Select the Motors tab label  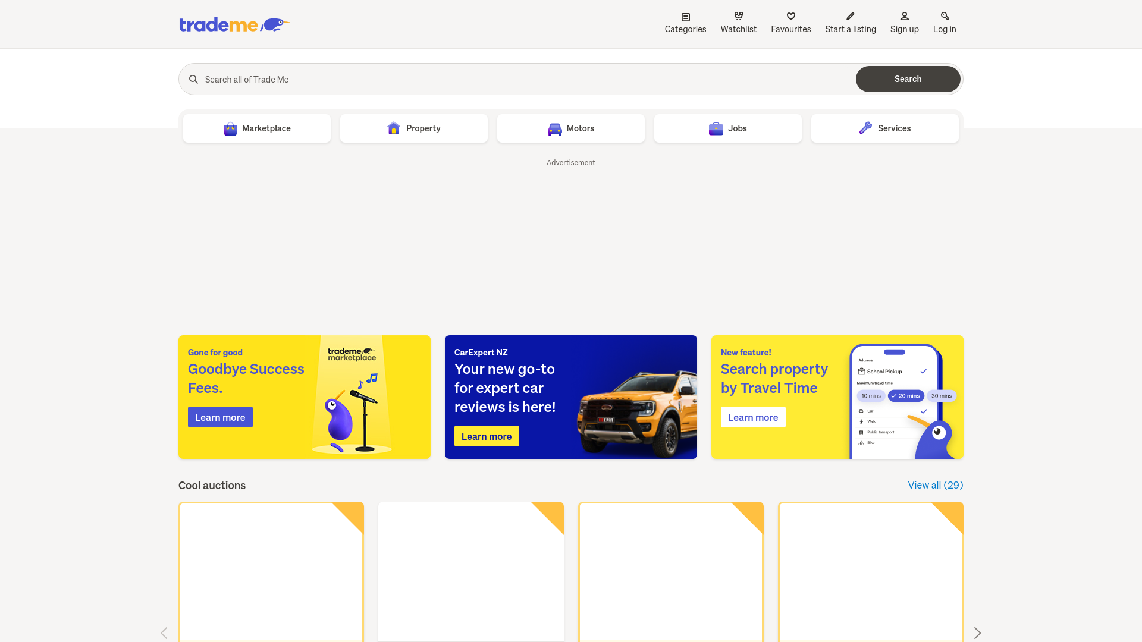click(581, 128)
